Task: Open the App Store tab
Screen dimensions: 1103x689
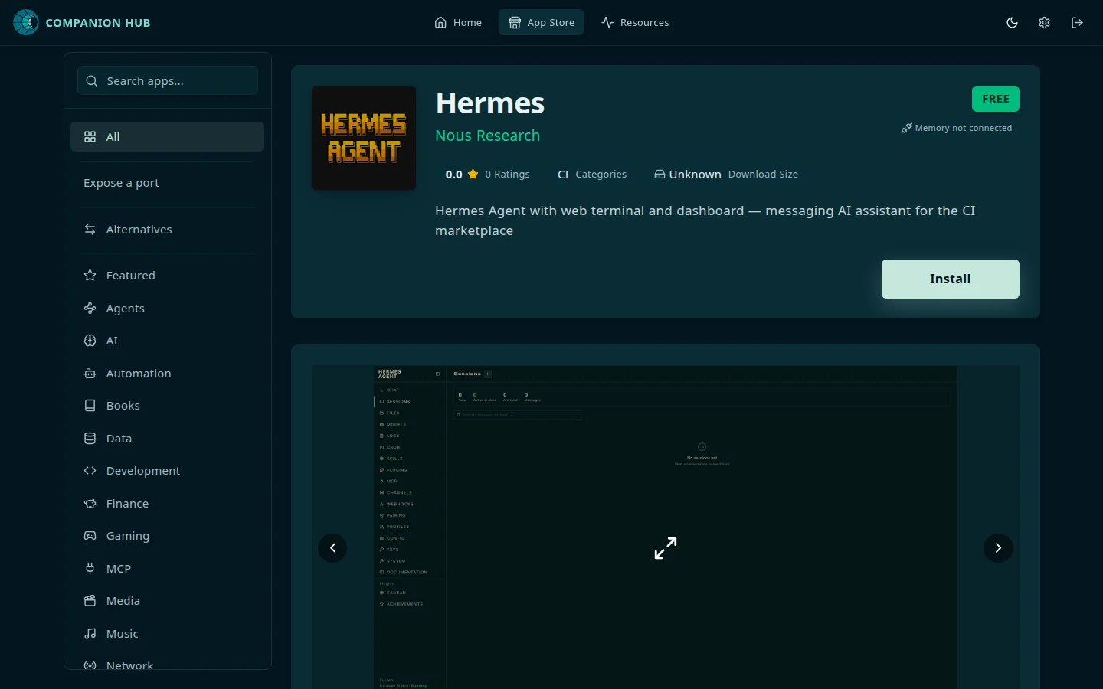Action: (x=542, y=22)
